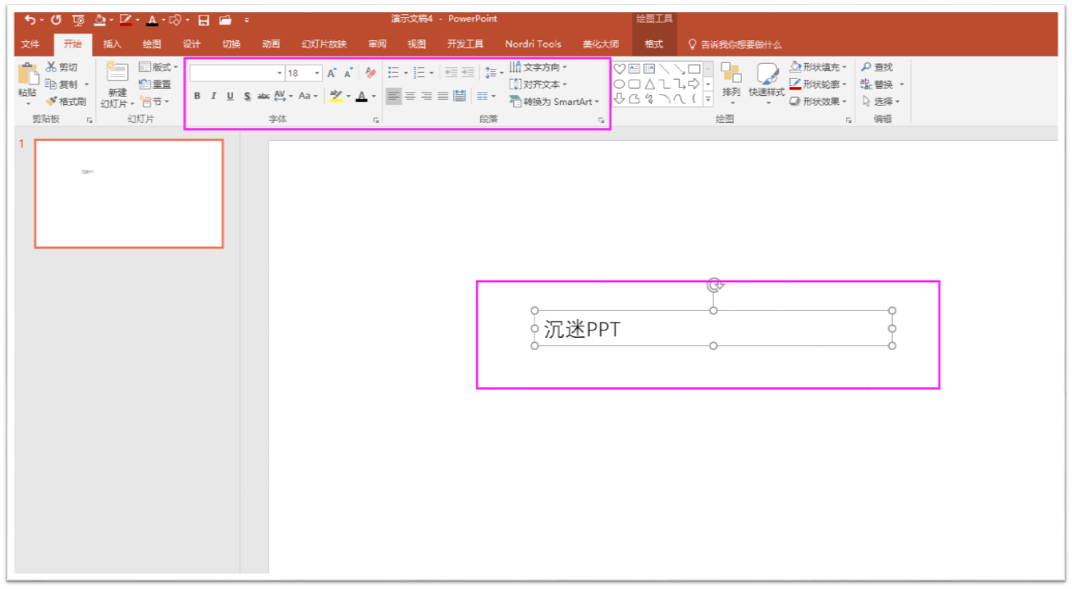Expand the shapes gallery more arrow
This screenshot has height=589, width=1072.
coord(708,100)
